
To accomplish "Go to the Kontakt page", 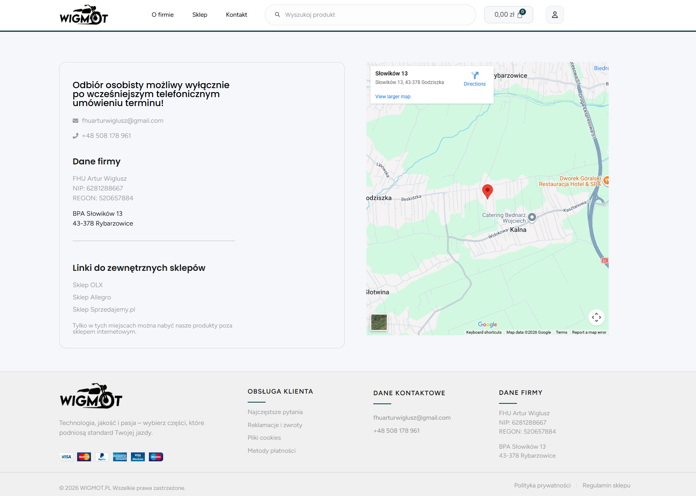I will [236, 15].
